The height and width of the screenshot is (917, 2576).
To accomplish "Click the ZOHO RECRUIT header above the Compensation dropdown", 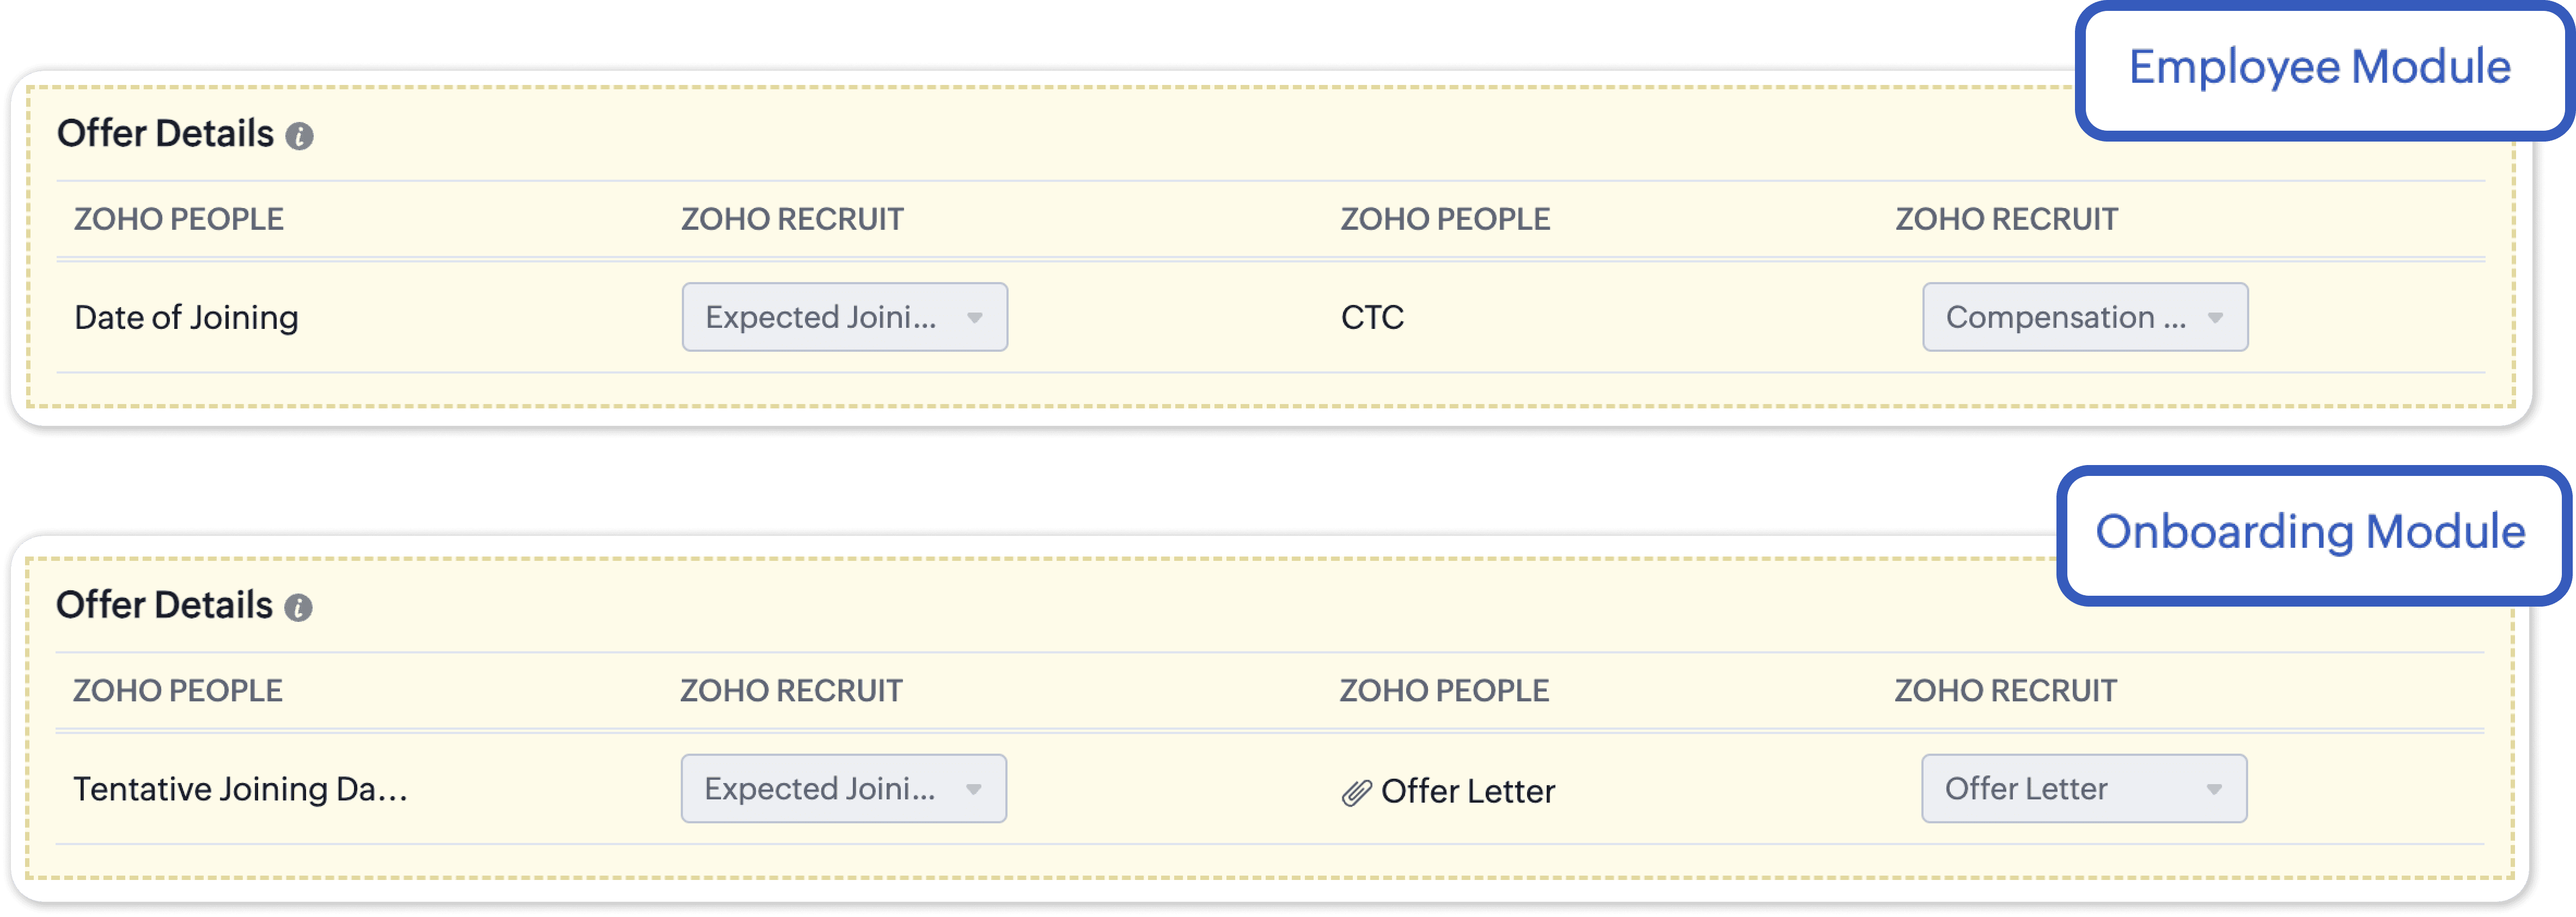I will tap(2006, 219).
